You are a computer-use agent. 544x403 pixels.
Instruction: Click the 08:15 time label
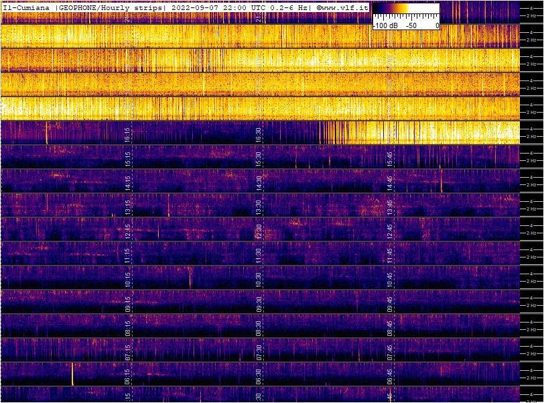point(127,328)
